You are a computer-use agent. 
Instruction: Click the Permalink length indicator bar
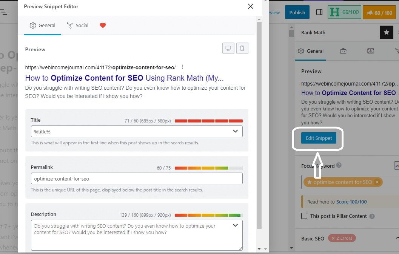click(x=209, y=168)
